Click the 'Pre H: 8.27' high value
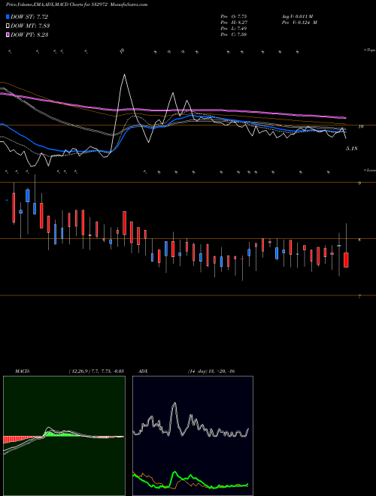Viewport: 376px width, 496px height. pos(234,22)
